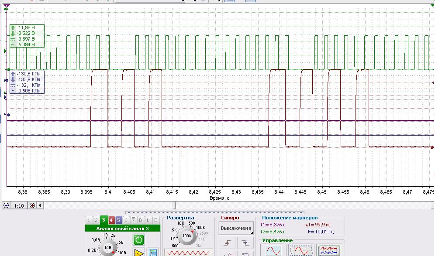Click the green channel 3 max value 11,98 В

26,27
